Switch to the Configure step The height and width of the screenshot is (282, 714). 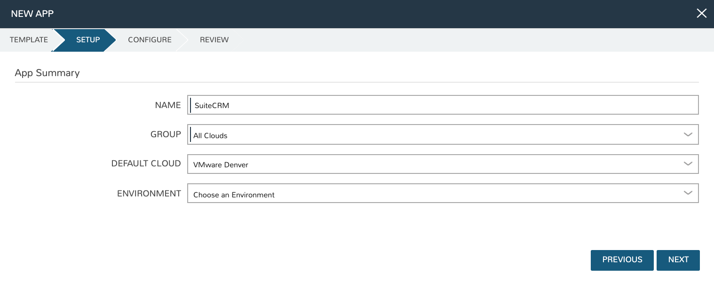(150, 40)
